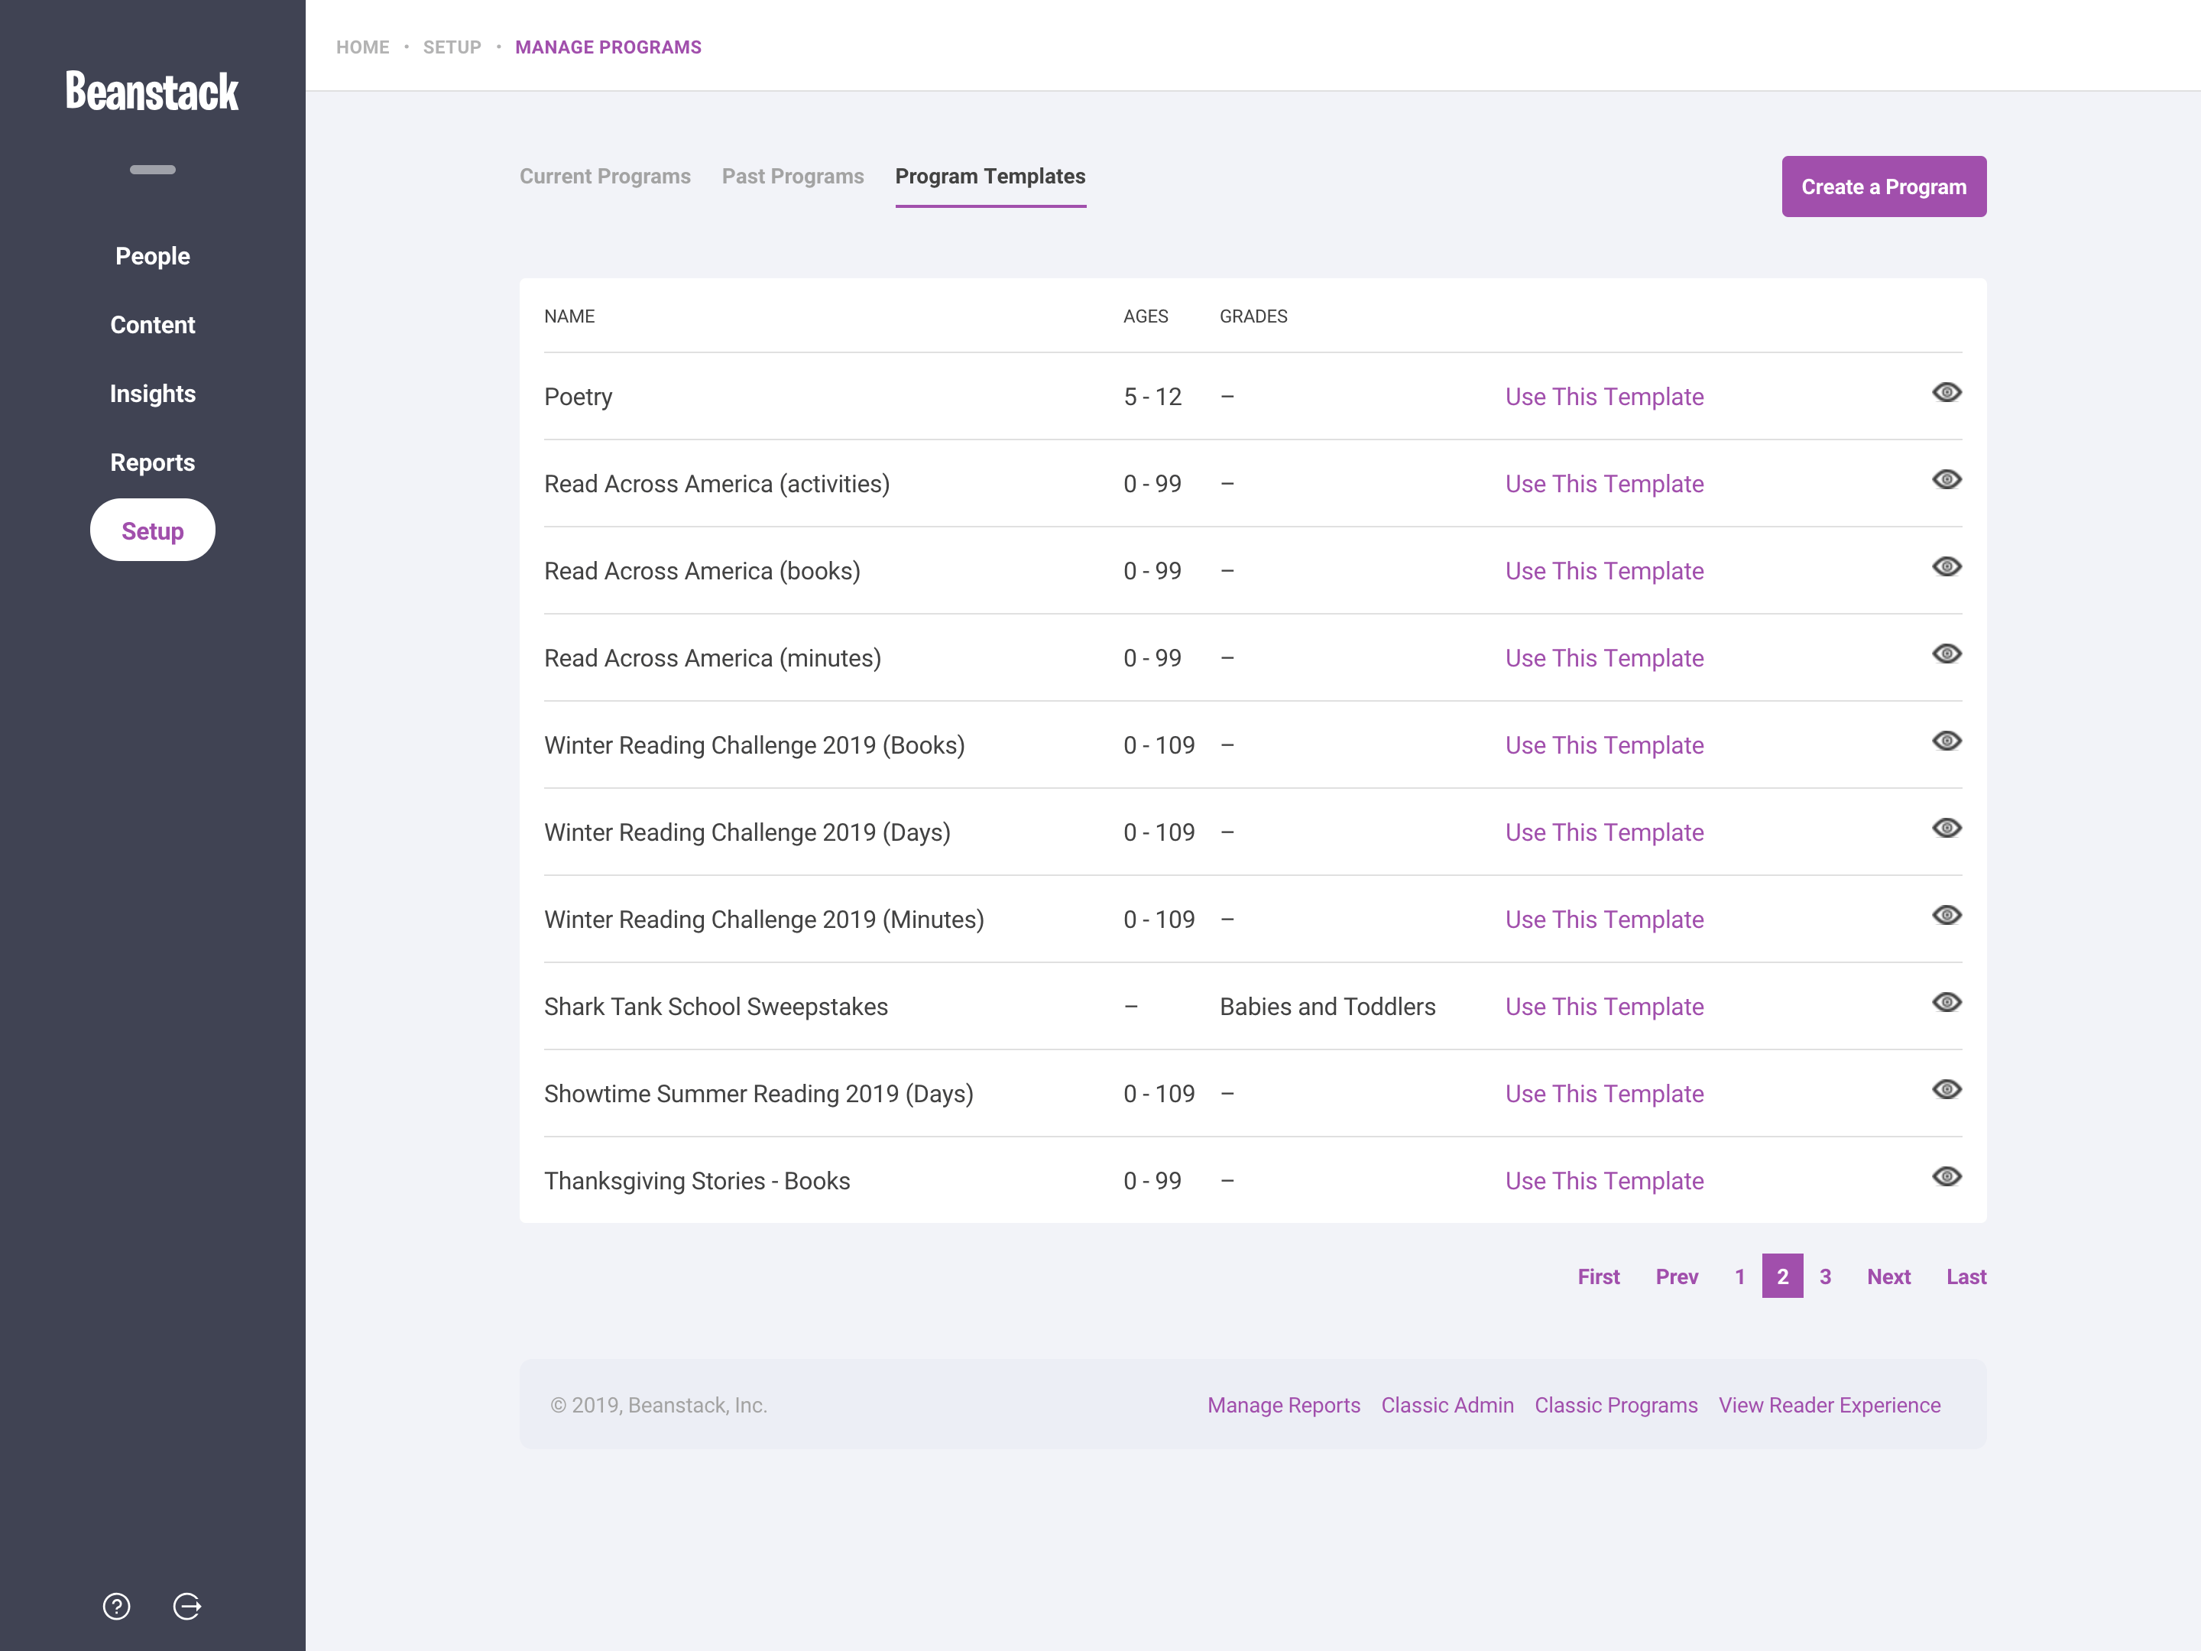Go to the Prev page
Screen dimensions: 2201x1651
point(1677,1276)
